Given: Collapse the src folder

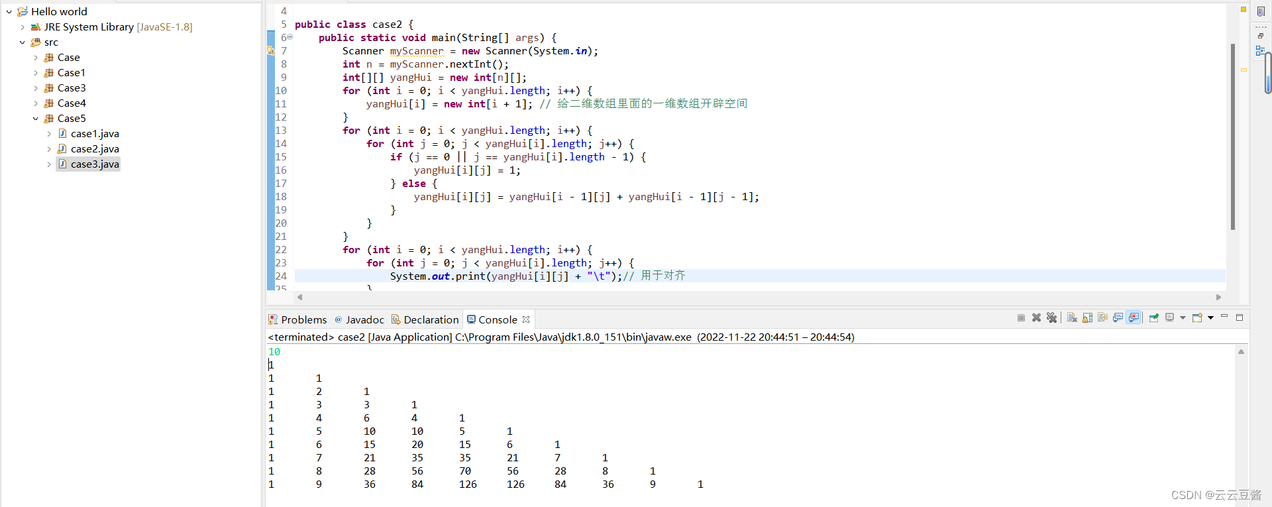Looking at the screenshot, I should pos(23,42).
